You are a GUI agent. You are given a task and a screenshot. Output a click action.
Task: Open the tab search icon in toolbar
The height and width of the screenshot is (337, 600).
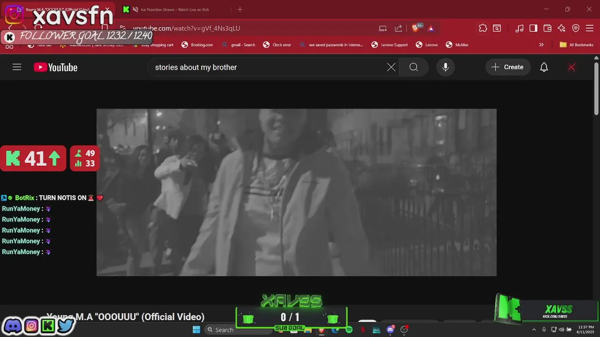(x=497, y=28)
